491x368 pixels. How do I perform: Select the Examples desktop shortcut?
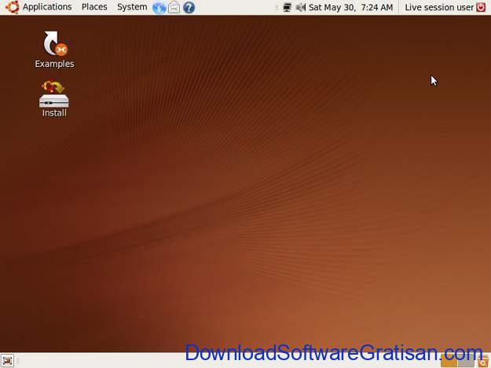click(54, 50)
